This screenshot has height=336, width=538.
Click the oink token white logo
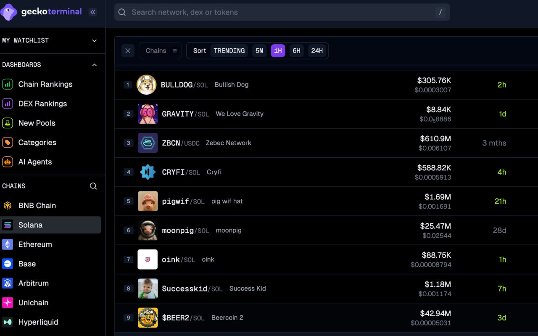pyautogui.click(x=148, y=259)
